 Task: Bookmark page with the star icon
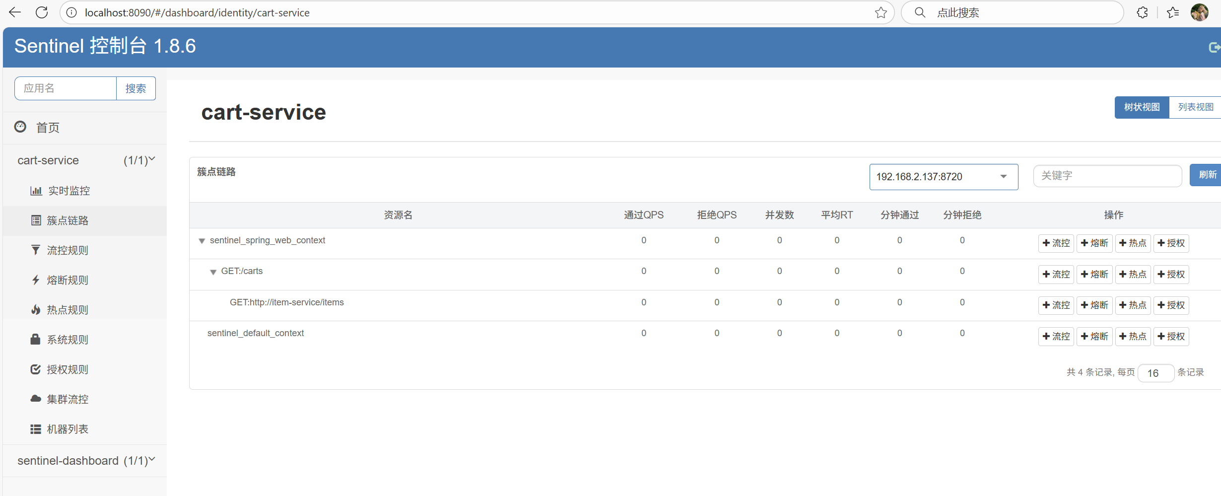click(881, 12)
